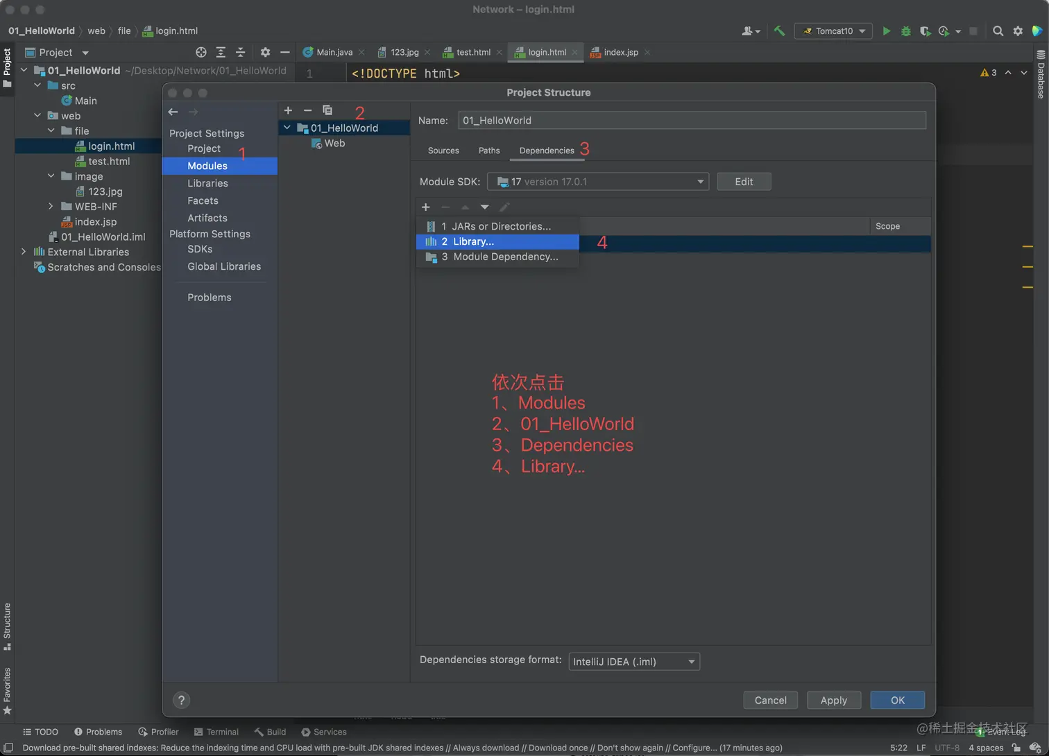Remove module minus icon in dialog
This screenshot has height=756, width=1049.
click(x=307, y=110)
